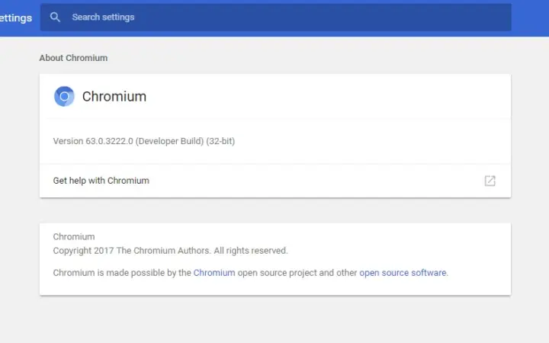Open the open source software link
The width and height of the screenshot is (549, 343).
pyautogui.click(x=403, y=273)
